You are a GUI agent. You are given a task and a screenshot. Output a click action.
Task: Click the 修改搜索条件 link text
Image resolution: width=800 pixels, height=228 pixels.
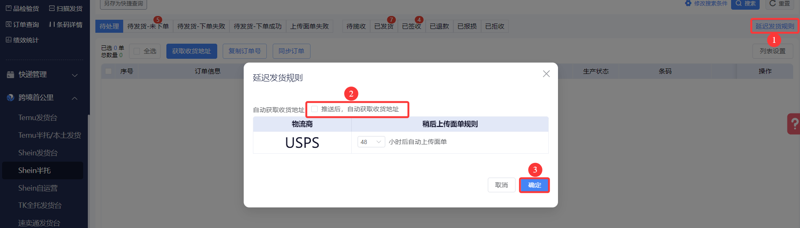click(x=711, y=3)
